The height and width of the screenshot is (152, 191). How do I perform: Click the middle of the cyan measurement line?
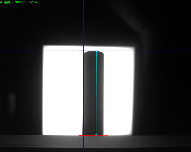point(96,94)
